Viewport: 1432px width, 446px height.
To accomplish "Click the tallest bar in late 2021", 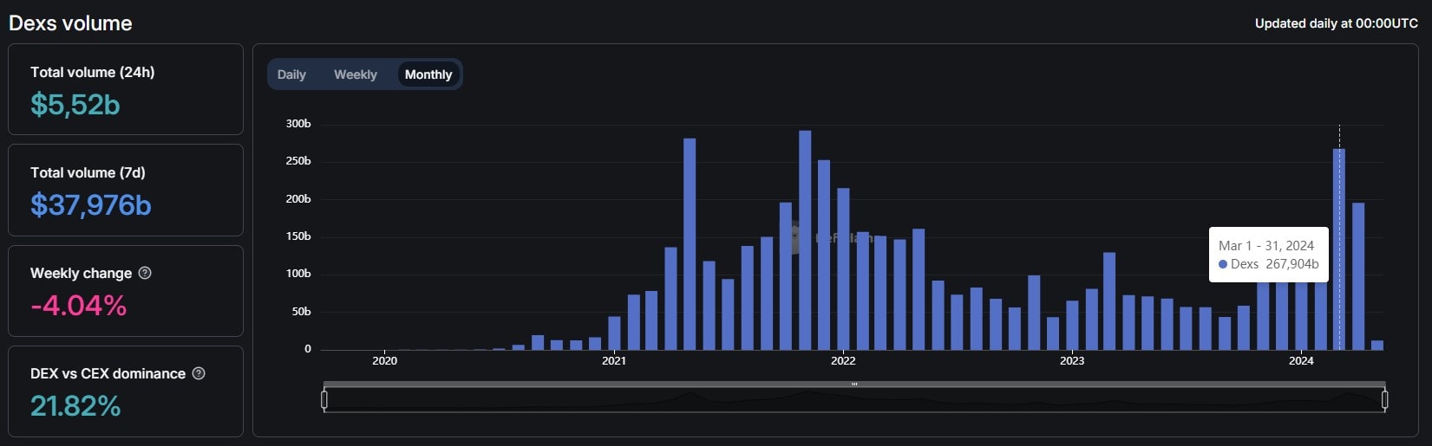I will click(805, 240).
